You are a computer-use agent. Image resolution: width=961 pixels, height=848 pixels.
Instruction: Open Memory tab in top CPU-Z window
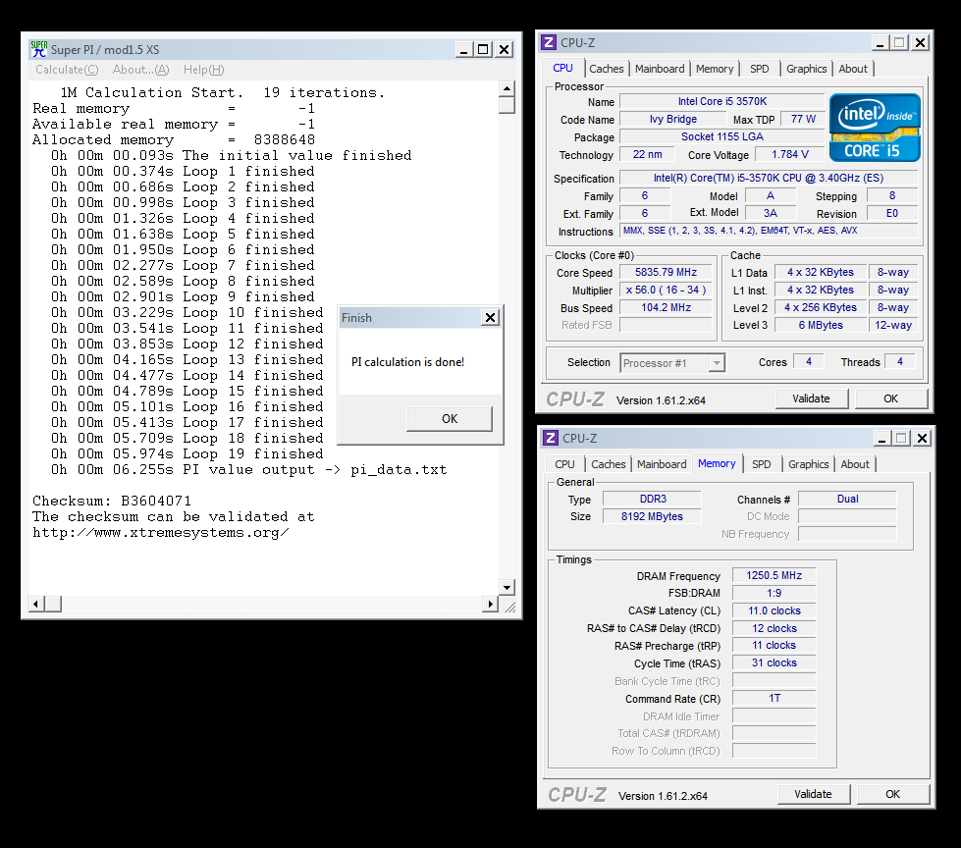point(715,69)
